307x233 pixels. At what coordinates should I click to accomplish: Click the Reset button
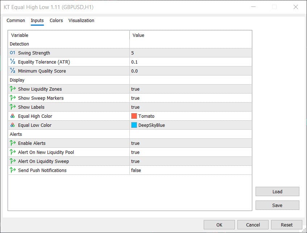(x=287, y=225)
